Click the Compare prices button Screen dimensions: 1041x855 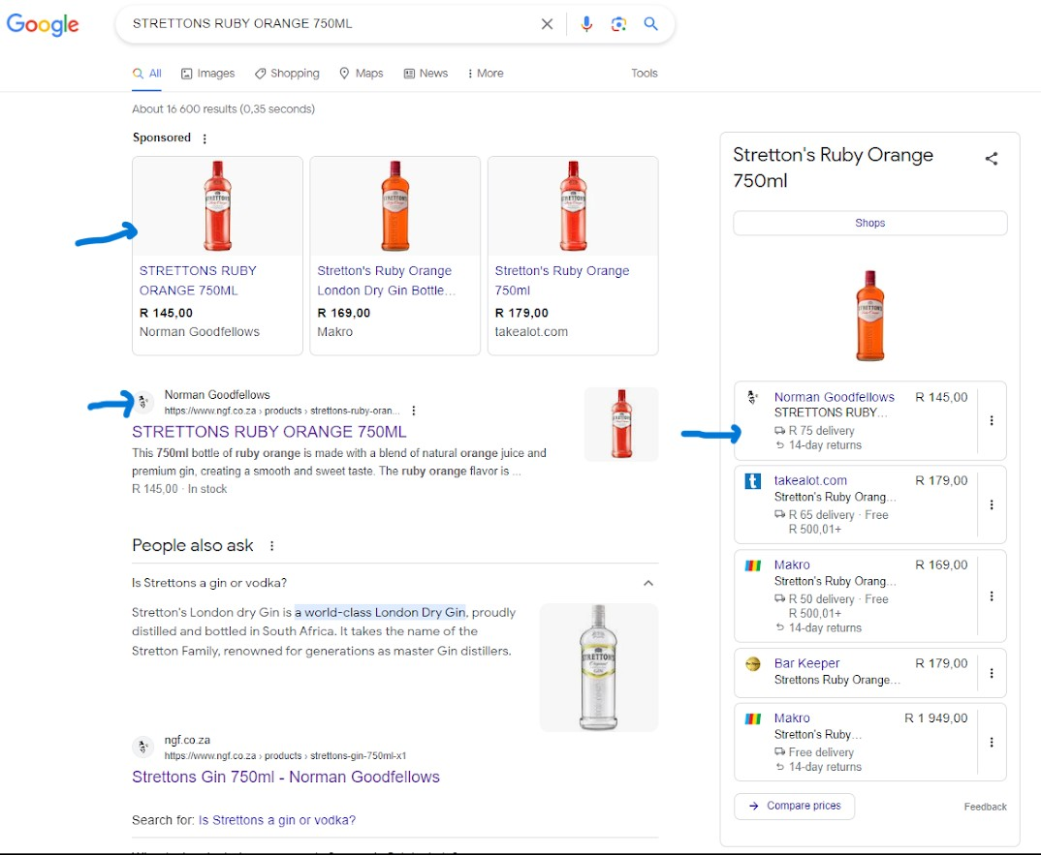pyautogui.click(x=794, y=806)
